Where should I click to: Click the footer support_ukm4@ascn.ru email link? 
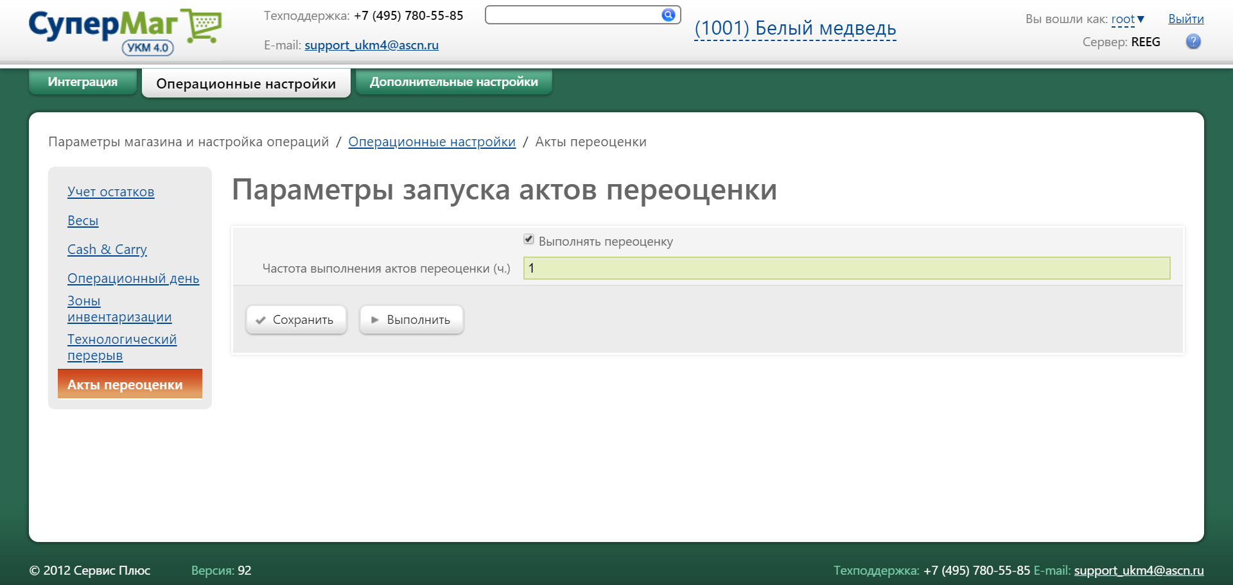click(1139, 570)
